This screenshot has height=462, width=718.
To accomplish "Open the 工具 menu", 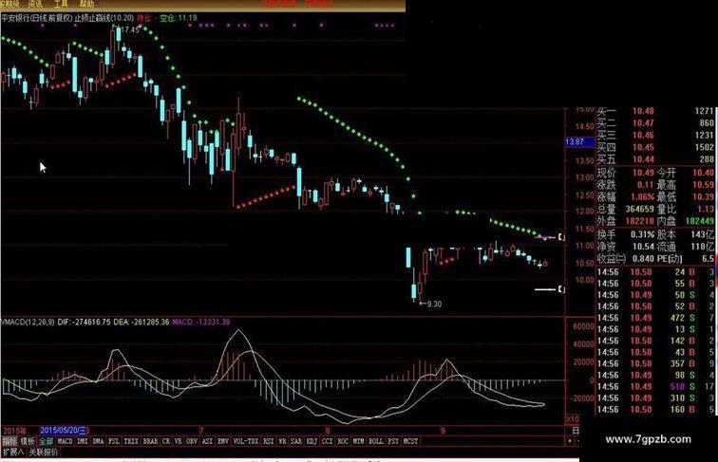I will click(61, 4).
